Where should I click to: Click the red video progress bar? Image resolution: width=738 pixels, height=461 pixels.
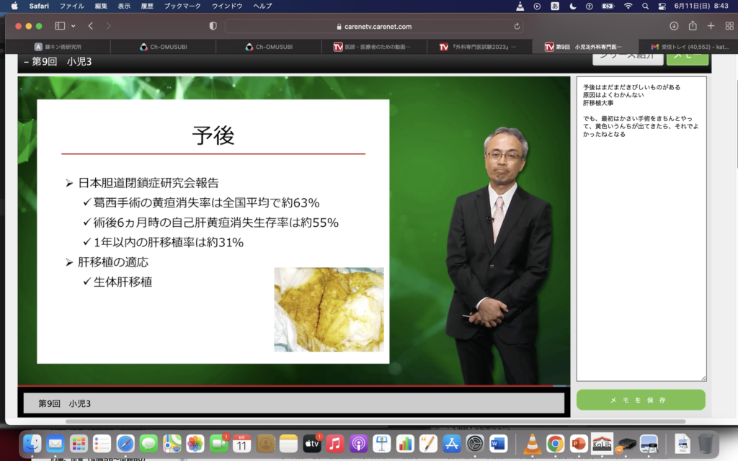pos(288,386)
